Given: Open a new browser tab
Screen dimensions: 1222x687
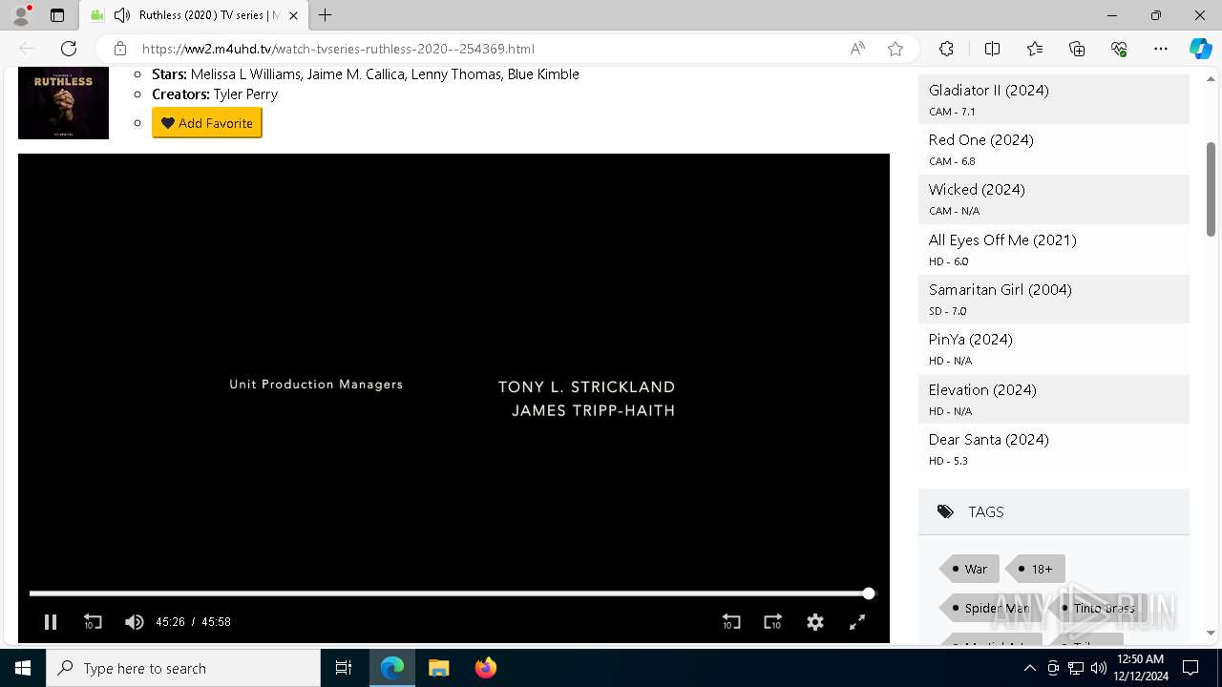Looking at the screenshot, I should (326, 15).
